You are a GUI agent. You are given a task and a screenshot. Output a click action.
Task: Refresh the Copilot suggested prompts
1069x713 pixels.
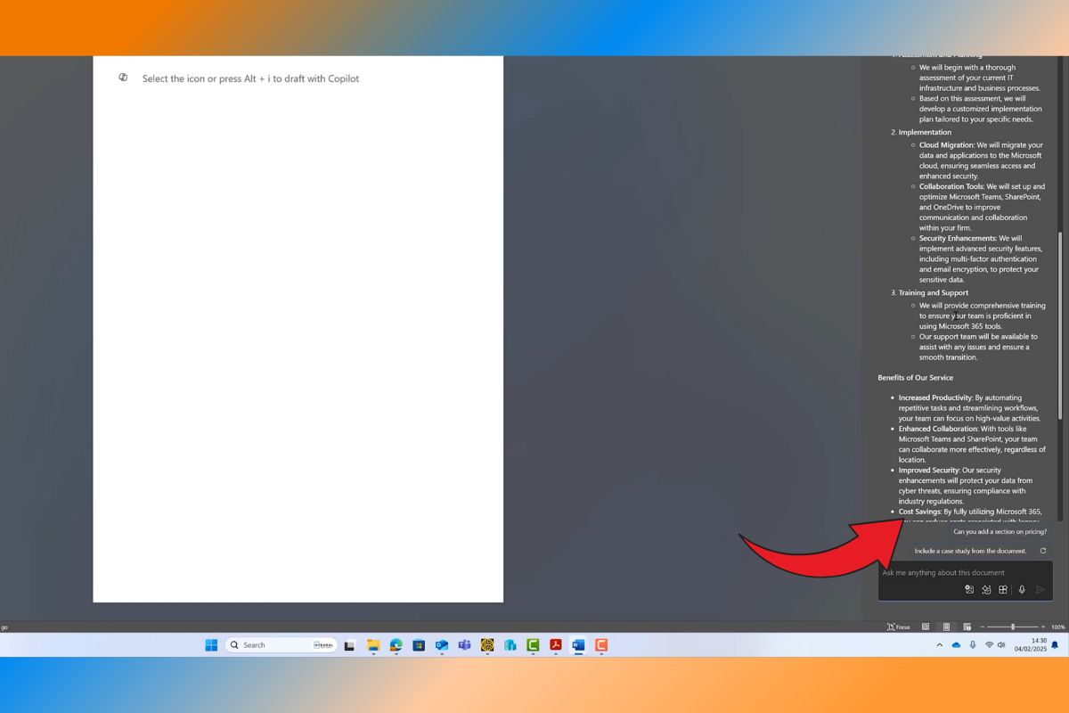point(1043,551)
